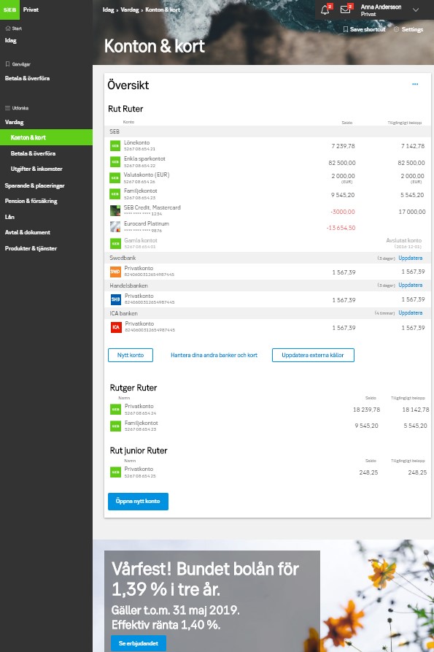Click the Lönekonto SEB icon

pyautogui.click(x=115, y=146)
